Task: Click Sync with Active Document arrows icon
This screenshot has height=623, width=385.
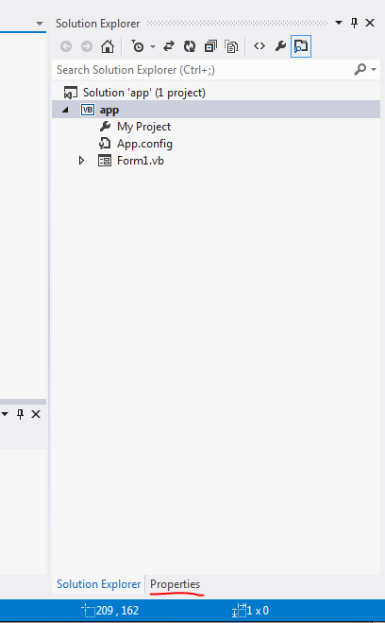Action: tap(169, 46)
